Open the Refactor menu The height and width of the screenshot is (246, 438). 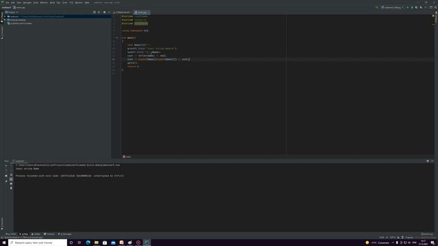click(x=44, y=3)
